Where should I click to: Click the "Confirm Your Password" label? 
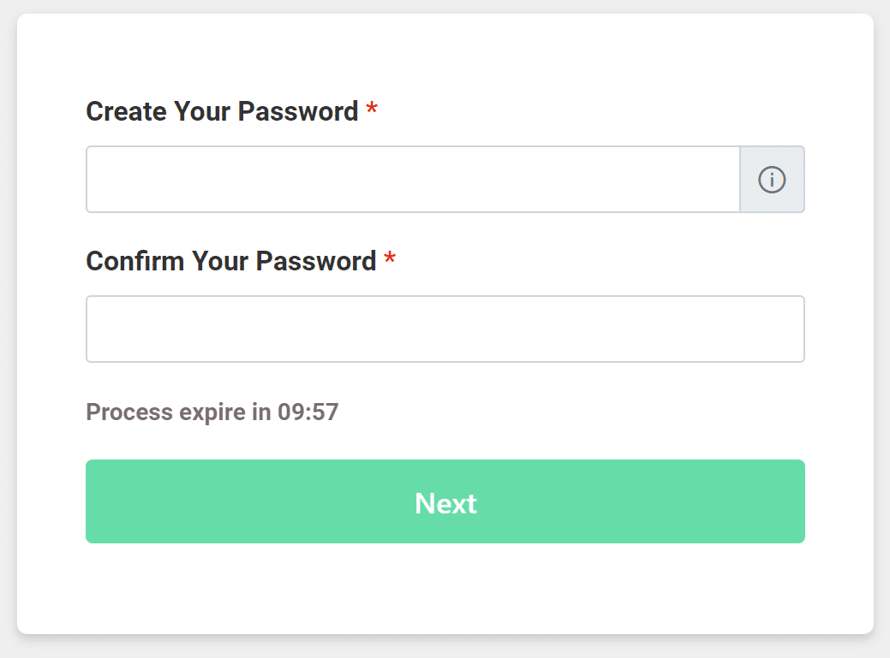pos(231,261)
